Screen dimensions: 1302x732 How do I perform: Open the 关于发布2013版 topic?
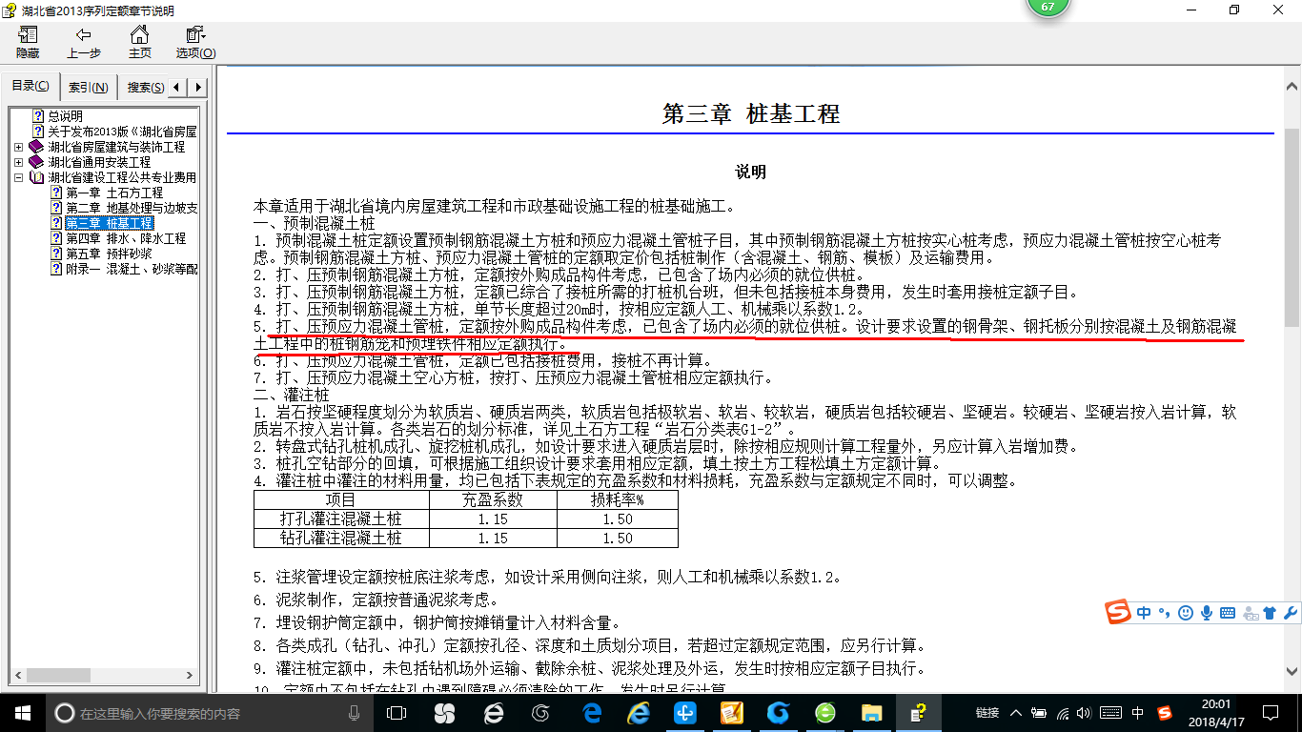coord(122,132)
